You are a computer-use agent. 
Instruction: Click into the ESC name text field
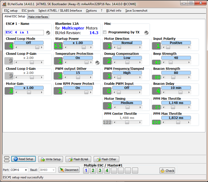point(25,32)
